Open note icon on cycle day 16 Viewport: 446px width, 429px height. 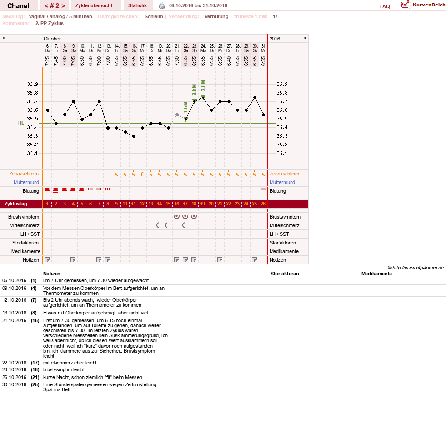point(177,260)
